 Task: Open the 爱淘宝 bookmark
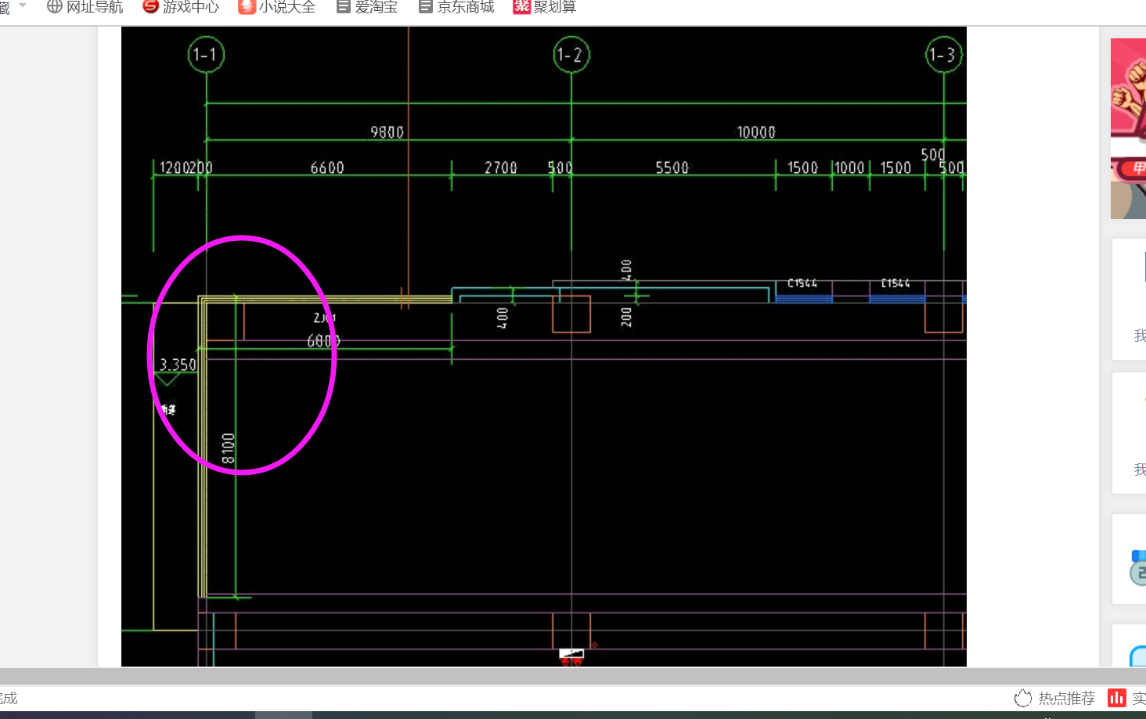(x=367, y=7)
